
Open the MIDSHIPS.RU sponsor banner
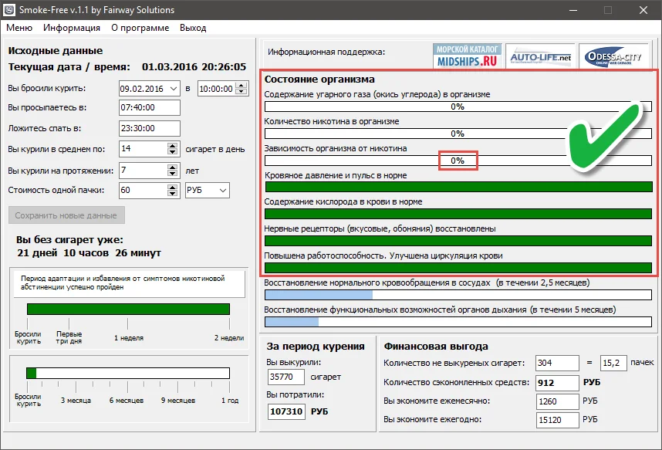[x=468, y=54]
